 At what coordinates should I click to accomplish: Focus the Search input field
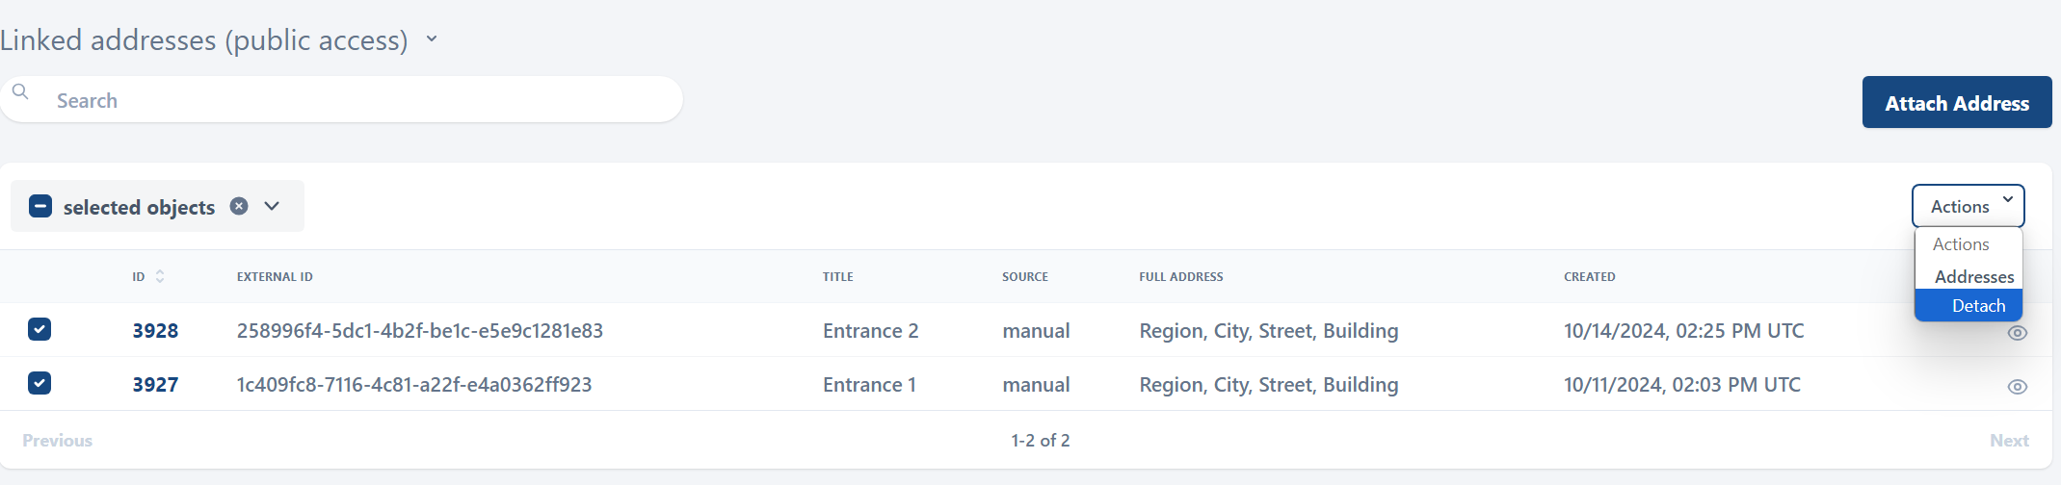[357, 100]
